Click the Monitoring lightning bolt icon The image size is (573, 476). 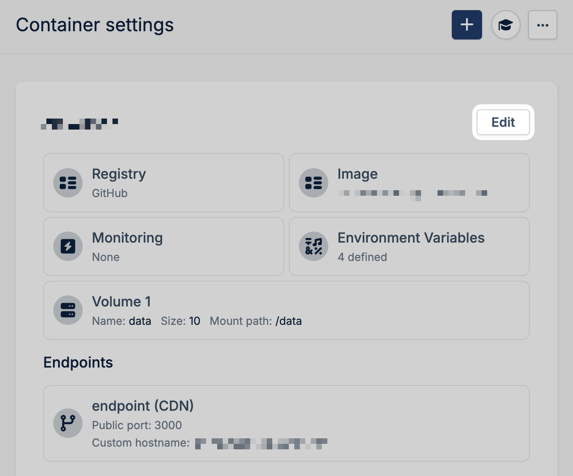click(x=67, y=246)
